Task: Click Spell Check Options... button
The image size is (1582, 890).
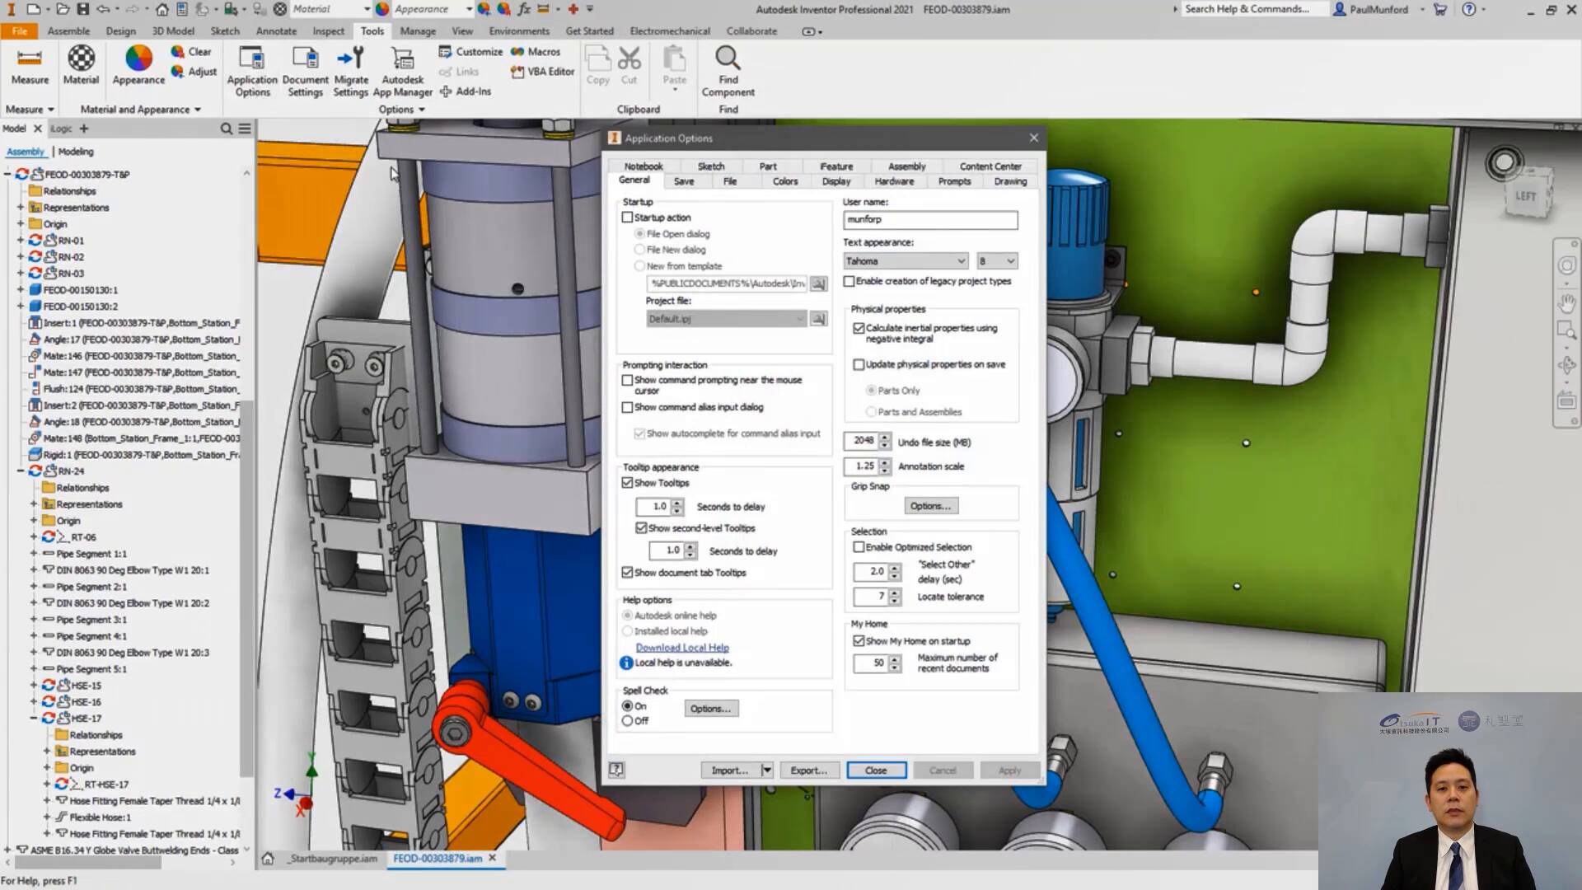Action: tap(710, 709)
